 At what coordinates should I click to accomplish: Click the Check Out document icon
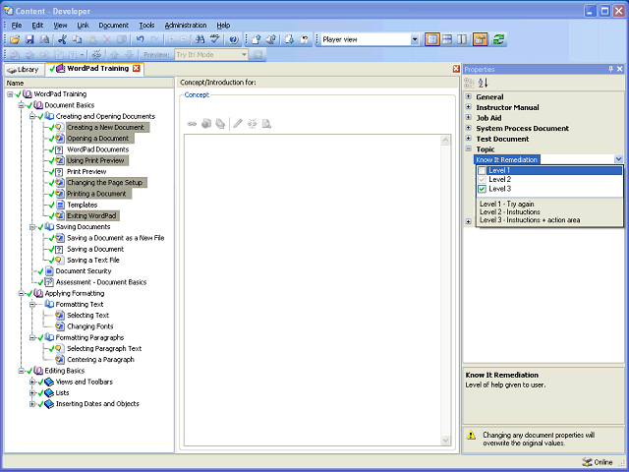point(290,39)
